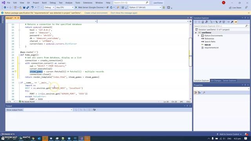The image size is (251, 141).
Task: Expand the Python Environments node
Action: (x=198, y=36)
